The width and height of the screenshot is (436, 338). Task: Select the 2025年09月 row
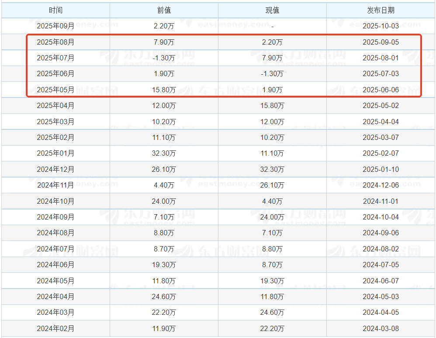55,26
